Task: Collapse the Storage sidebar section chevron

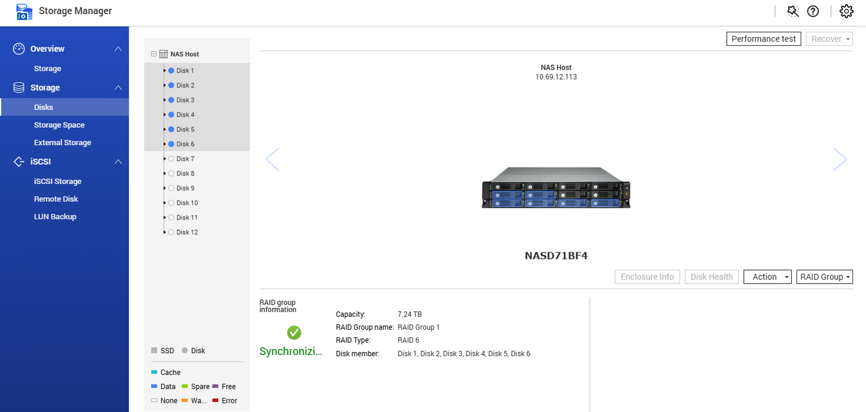Action: click(118, 88)
